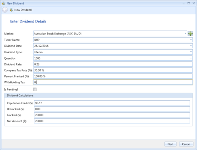Click the title bar application icon
Image resolution: width=197 pixels, height=150 pixels.
pos(3,3)
